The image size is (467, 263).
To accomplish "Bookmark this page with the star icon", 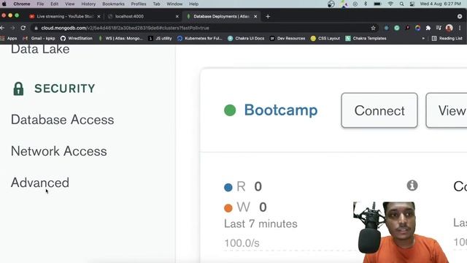I will tap(373, 28).
